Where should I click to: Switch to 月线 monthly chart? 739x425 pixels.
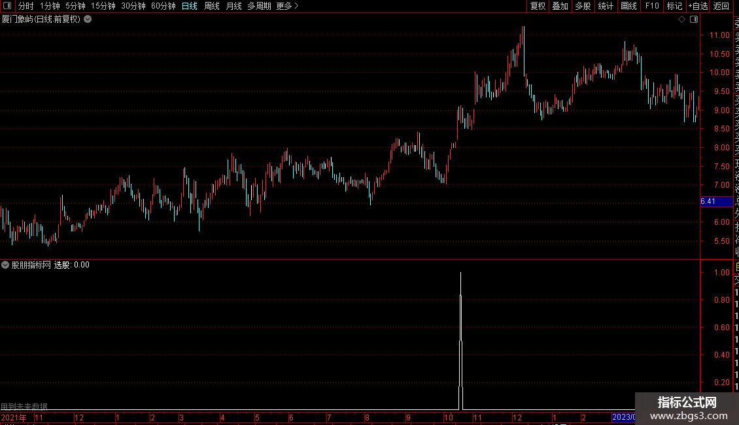pos(233,6)
